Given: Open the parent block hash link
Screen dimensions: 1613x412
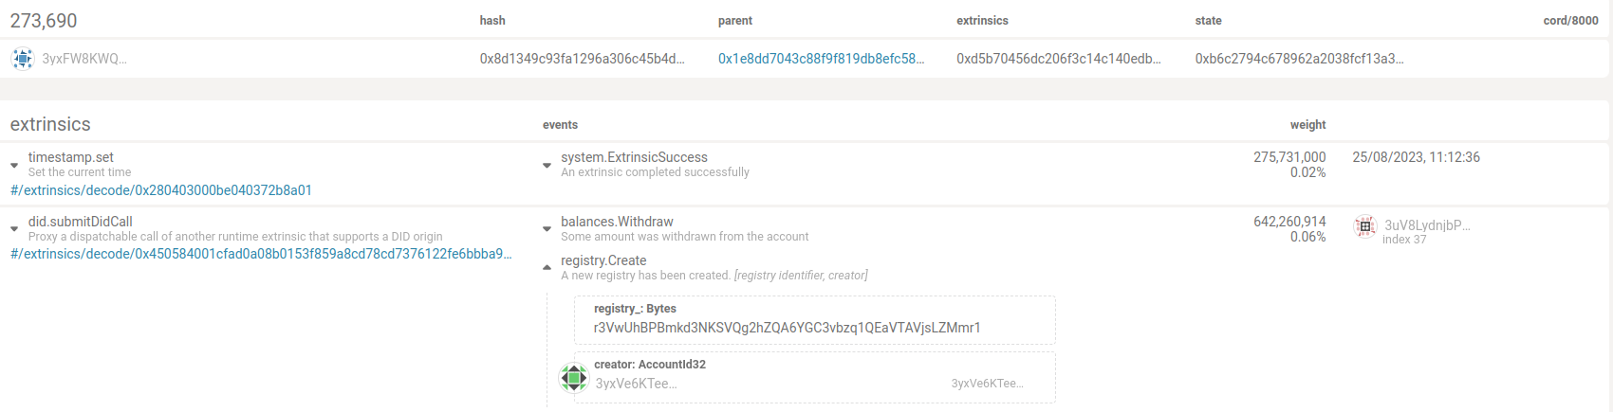Looking at the screenshot, I should click(x=821, y=59).
